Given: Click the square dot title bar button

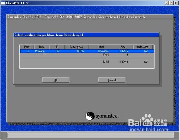Looking at the screenshot, I should coord(176,3).
